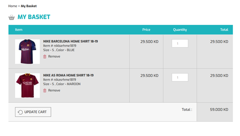The height and width of the screenshot is (136, 240).
Task: Open the Barcelona shirt product thumbnail
Action: click(x=27, y=51)
